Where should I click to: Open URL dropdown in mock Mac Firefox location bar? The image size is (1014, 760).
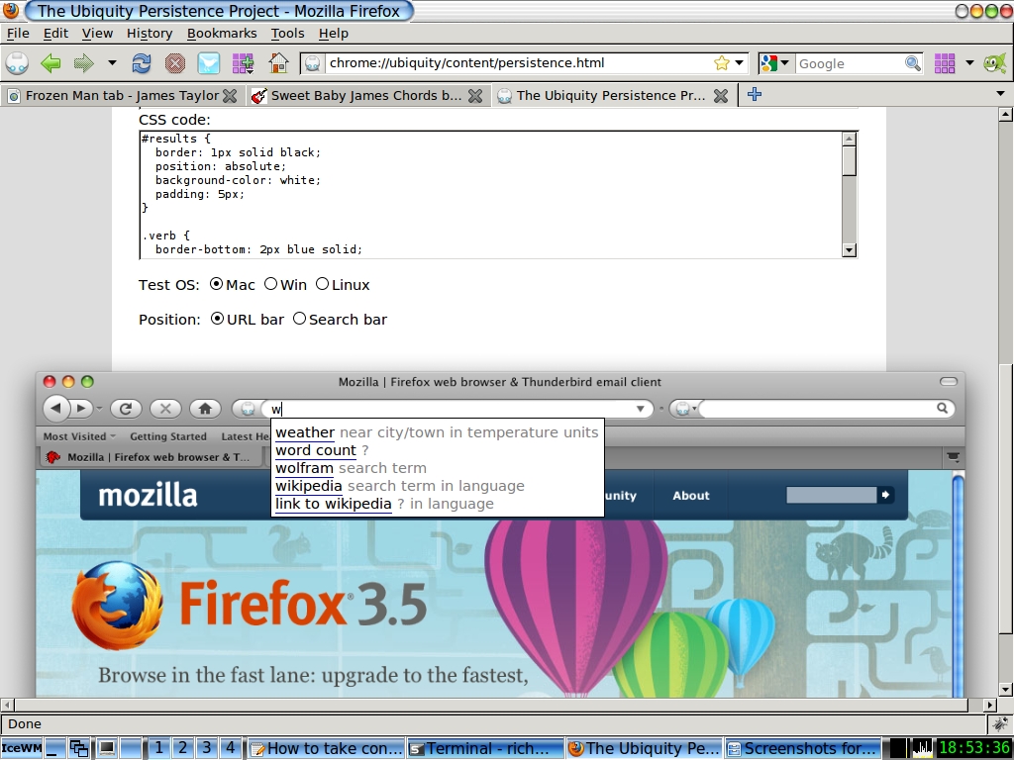tap(641, 409)
